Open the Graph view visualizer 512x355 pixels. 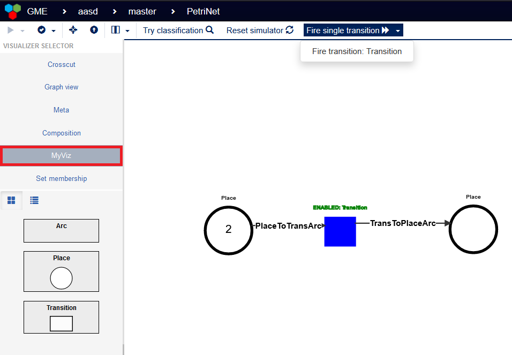[x=61, y=87]
